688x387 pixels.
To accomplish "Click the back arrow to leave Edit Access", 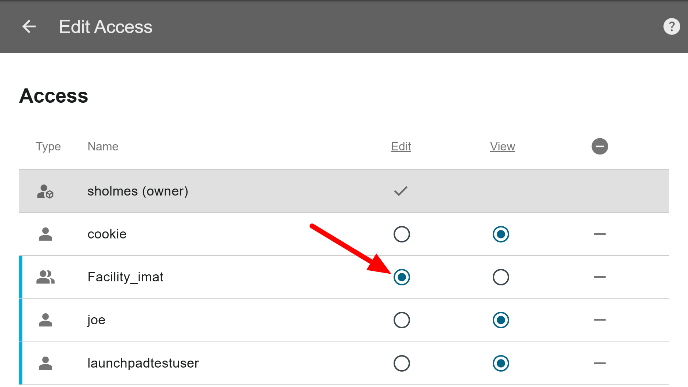I will click(x=29, y=26).
